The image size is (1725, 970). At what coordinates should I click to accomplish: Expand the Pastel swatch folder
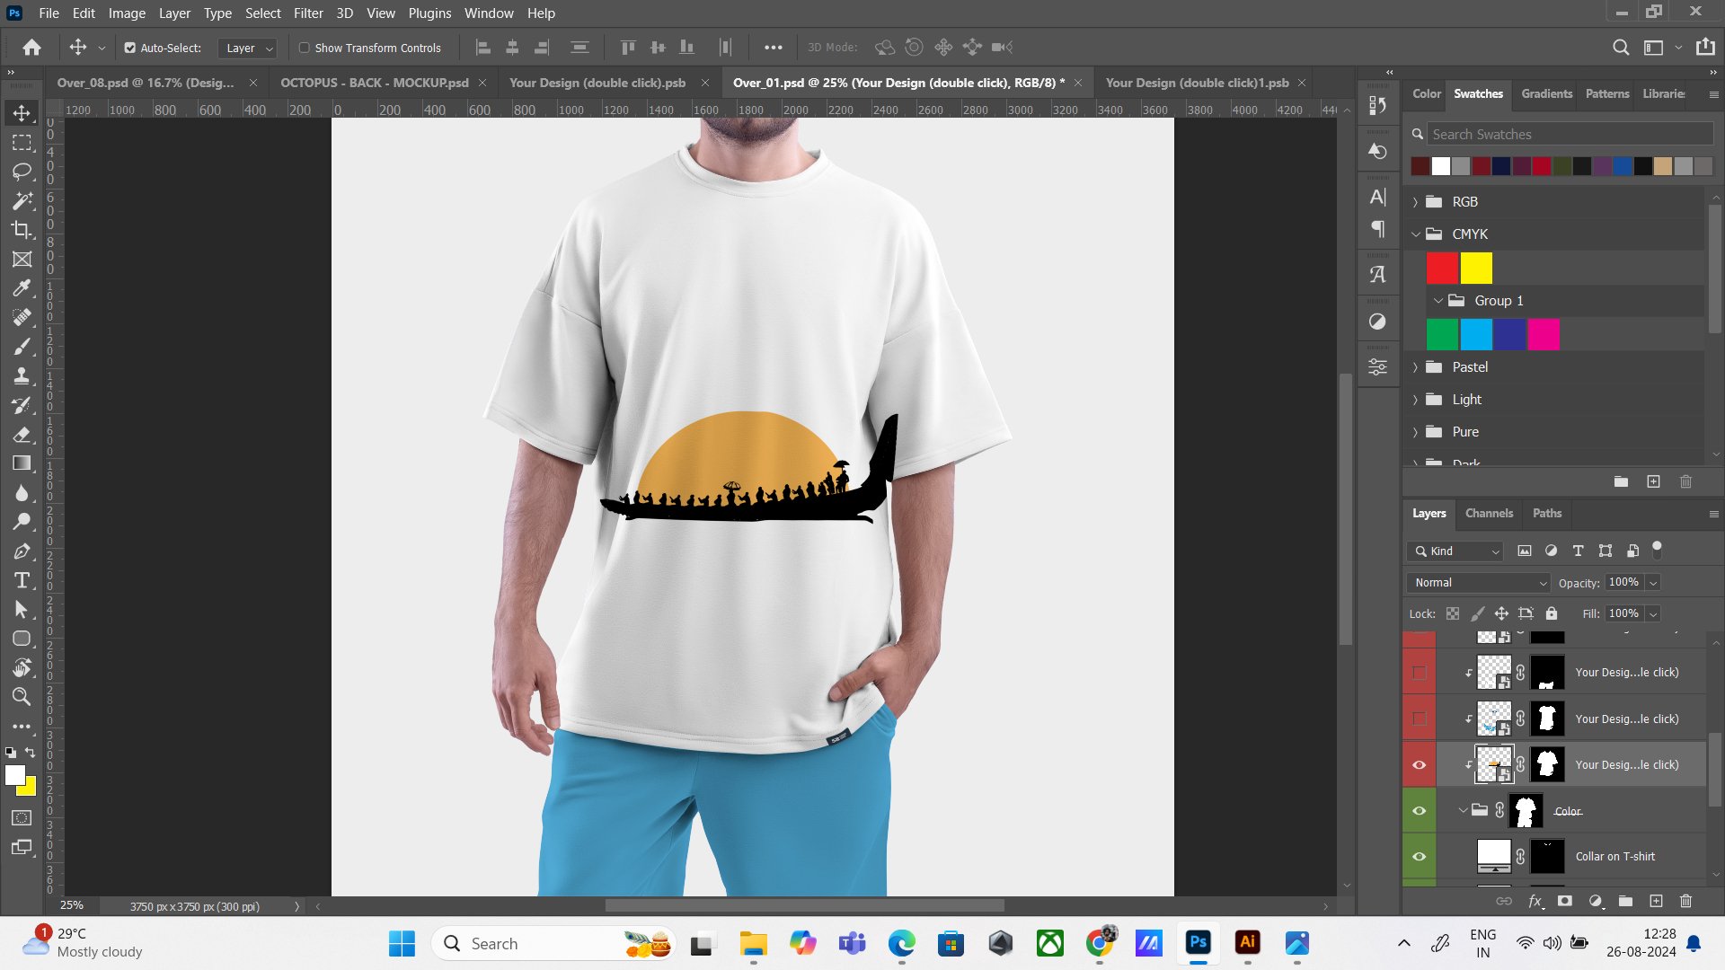click(1416, 367)
